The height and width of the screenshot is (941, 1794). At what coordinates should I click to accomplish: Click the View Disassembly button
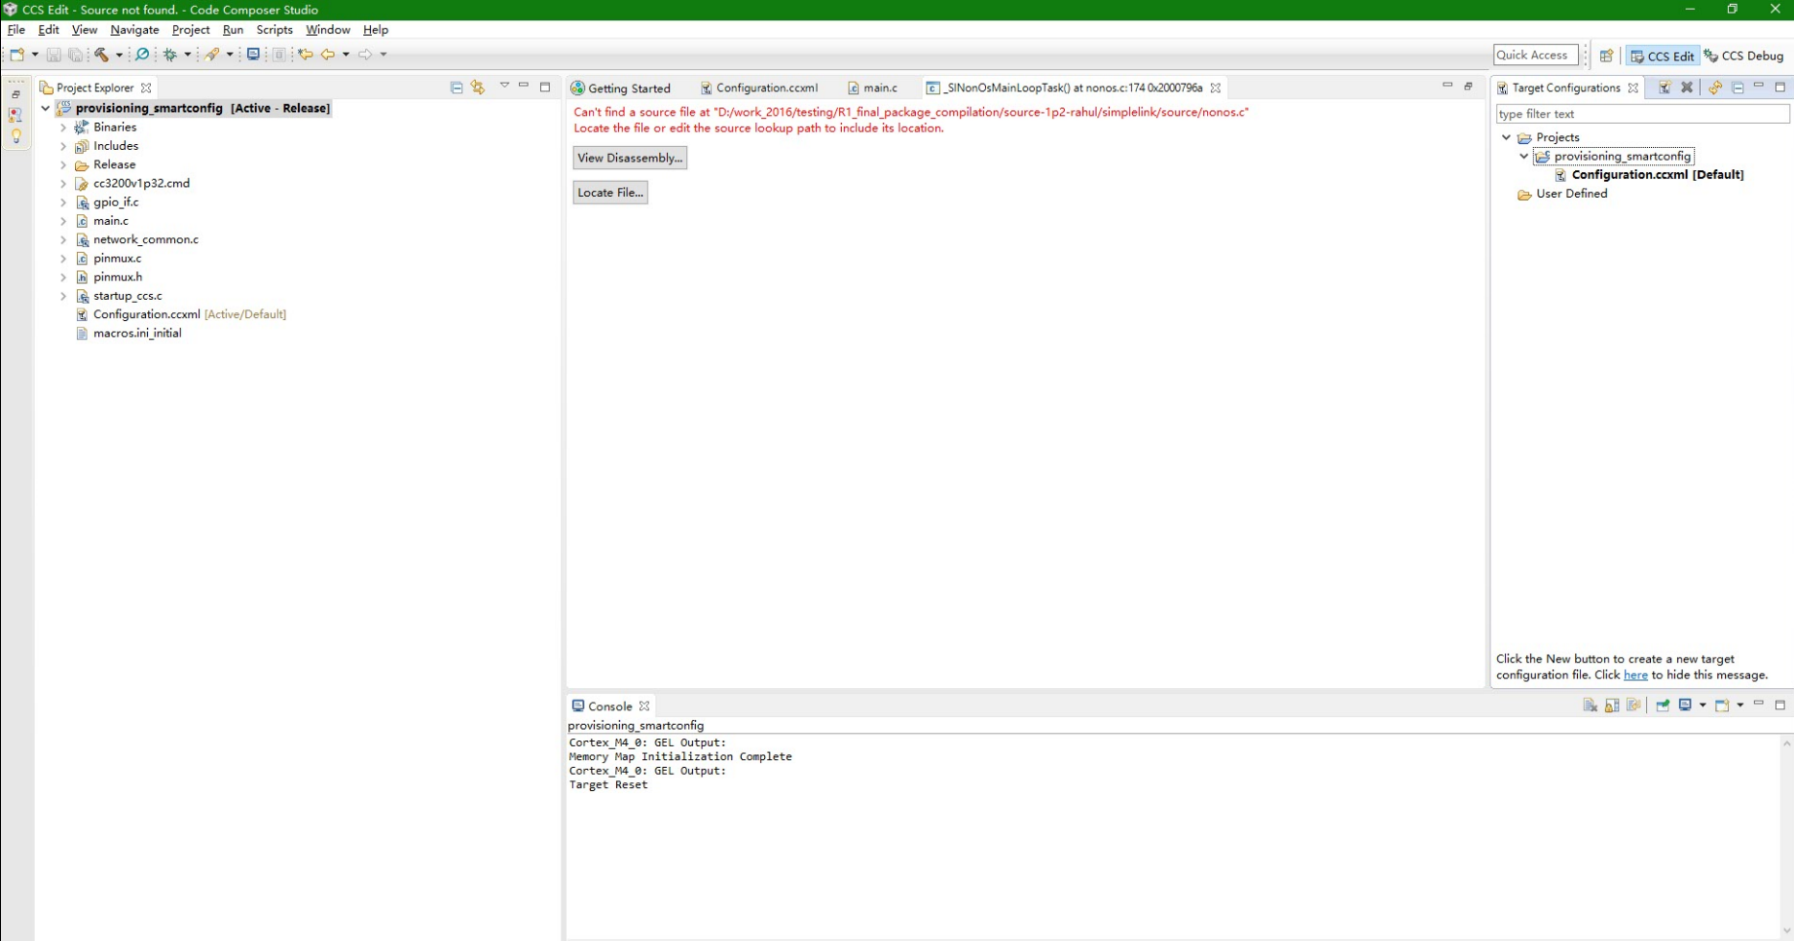tap(630, 158)
